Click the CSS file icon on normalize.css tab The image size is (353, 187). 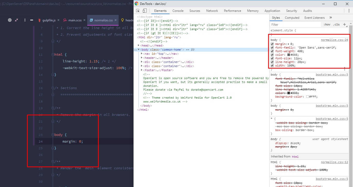91,20
